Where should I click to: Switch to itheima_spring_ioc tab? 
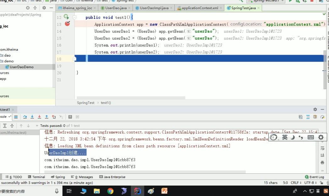77,8
